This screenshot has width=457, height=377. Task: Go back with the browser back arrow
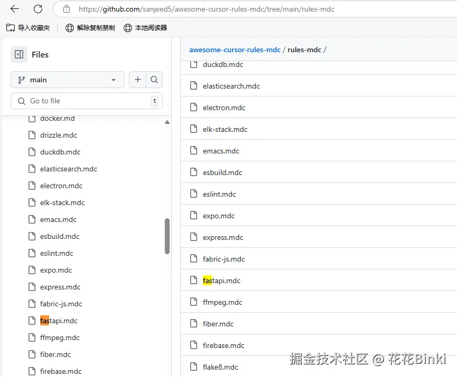(x=15, y=9)
